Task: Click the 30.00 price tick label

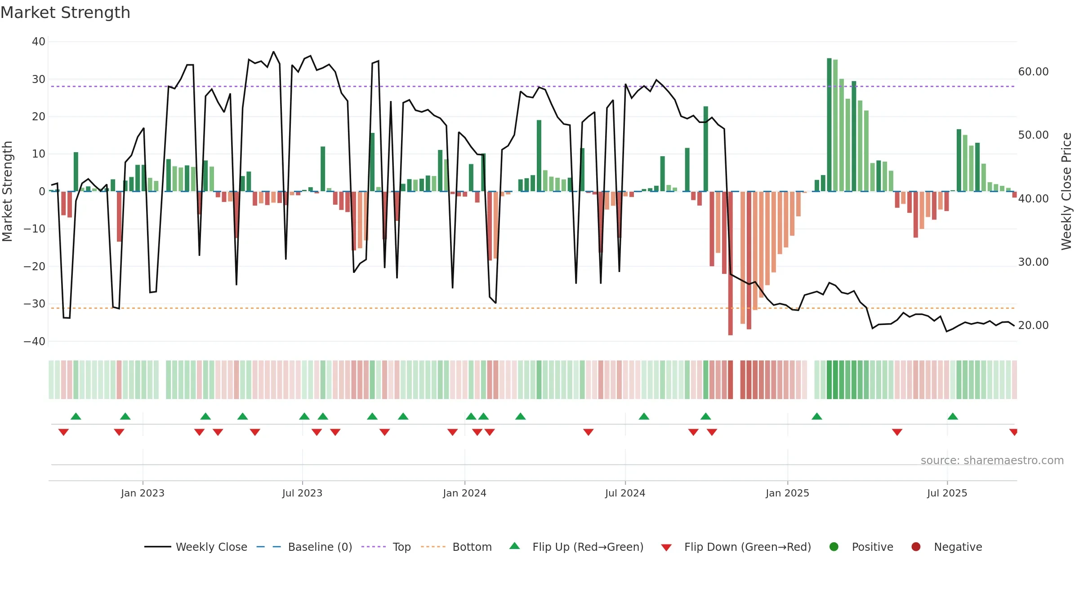Action: (x=1033, y=262)
